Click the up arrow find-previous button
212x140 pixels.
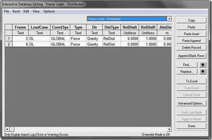click(203, 65)
